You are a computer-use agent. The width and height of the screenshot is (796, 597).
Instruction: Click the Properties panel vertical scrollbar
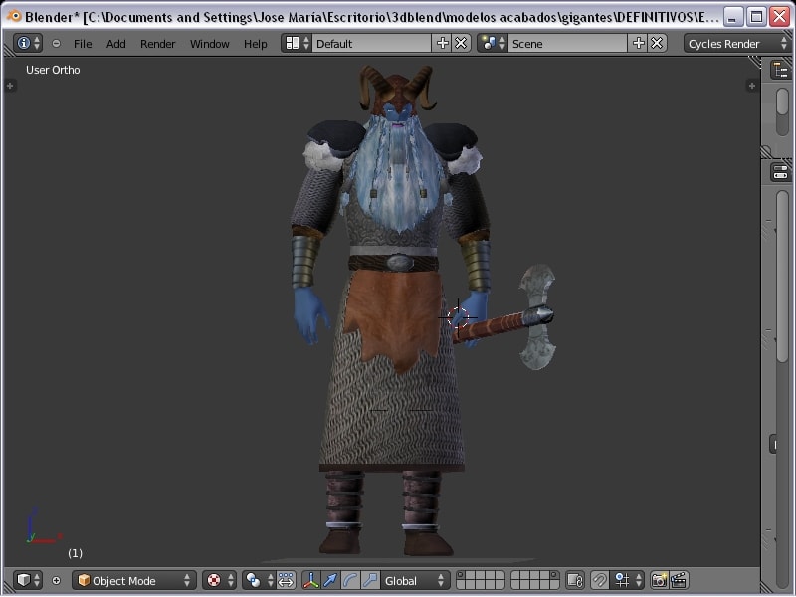point(783,277)
